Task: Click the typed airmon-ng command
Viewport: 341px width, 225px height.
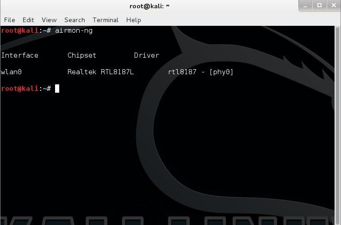Action: pyautogui.click(x=76, y=30)
